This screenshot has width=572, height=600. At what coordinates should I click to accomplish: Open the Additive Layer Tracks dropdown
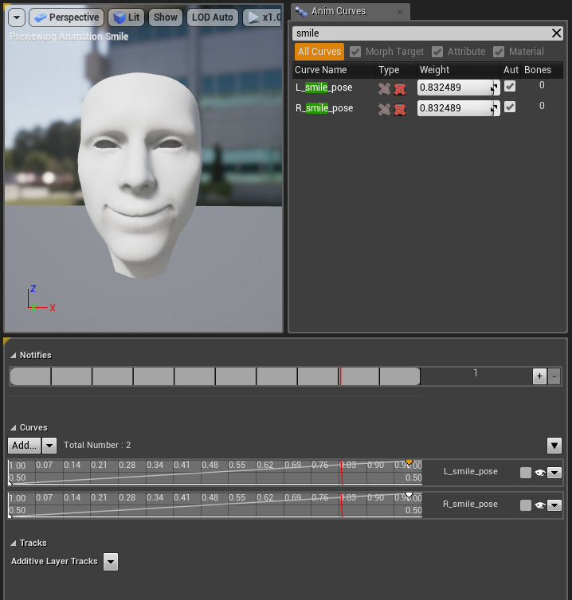click(x=111, y=562)
